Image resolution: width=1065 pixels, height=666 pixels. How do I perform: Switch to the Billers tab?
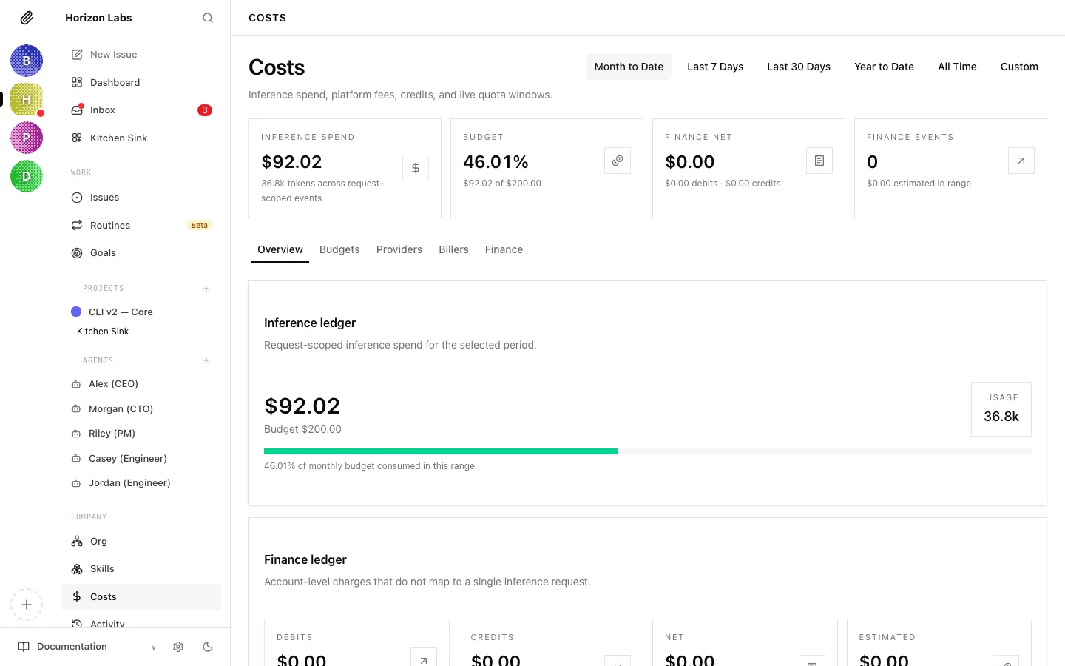click(x=453, y=250)
